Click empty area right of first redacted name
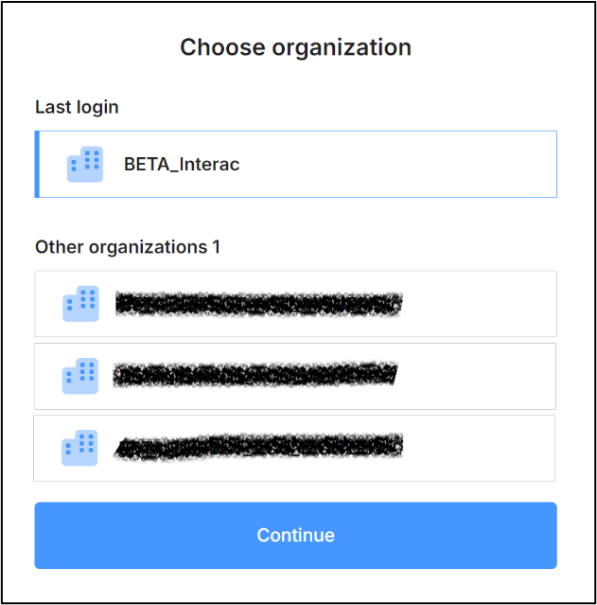Screen dimensions: 597x605 coord(478,304)
